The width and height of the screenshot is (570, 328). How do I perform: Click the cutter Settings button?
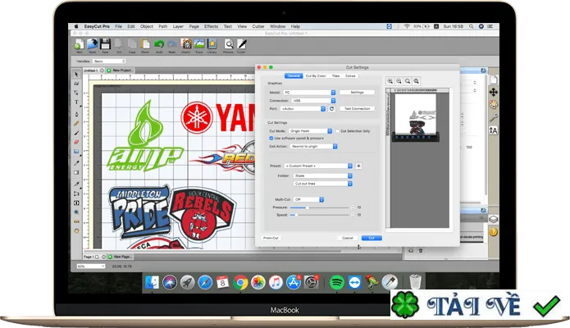click(x=357, y=93)
